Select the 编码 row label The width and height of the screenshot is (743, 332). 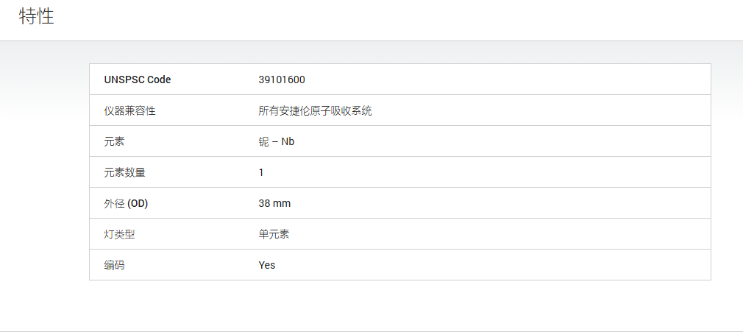tap(114, 265)
